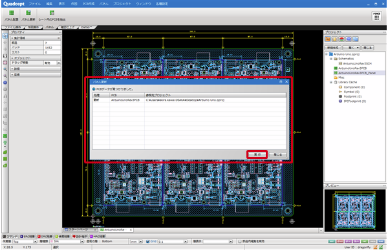The width and height of the screenshot is (388, 250).
Task: Click the first magnifier zoom icon
Action: pos(5,69)
